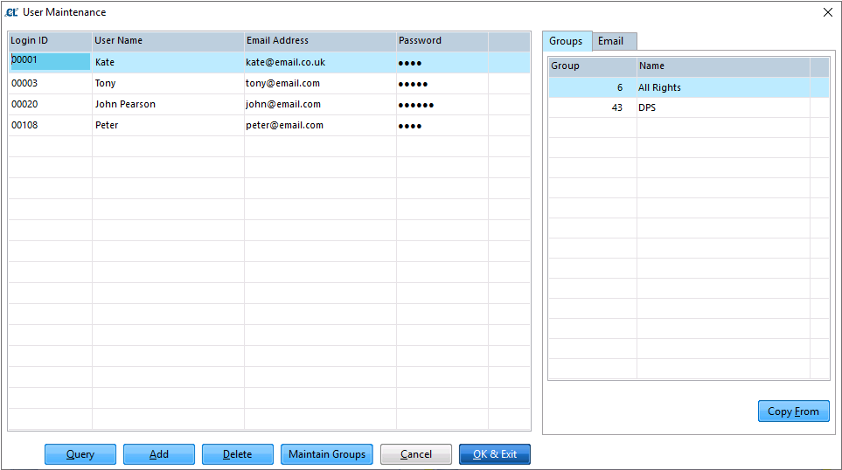The image size is (842, 470).
Task: Click email tony@email.com
Action: (x=283, y=83)
